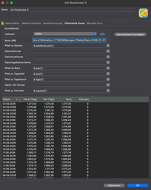
Task: Select the row dated 28.08.2026
Action: click(x=76, y=123)
